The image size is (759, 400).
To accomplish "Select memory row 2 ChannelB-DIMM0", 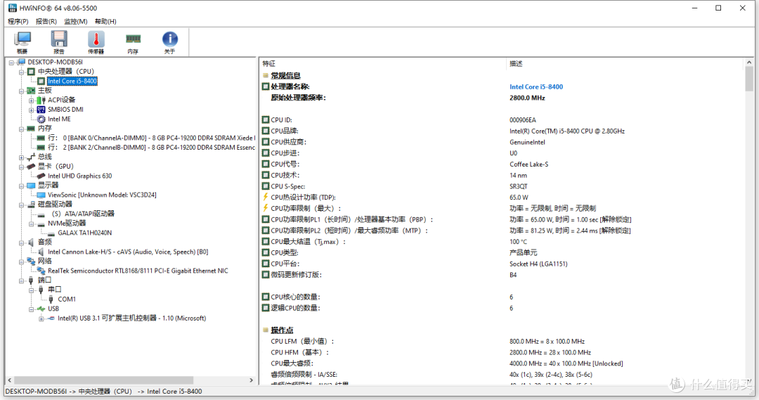I will click(x=152, y=147).
